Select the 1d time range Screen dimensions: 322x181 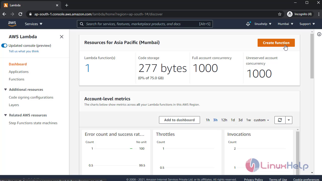(233, 120)
